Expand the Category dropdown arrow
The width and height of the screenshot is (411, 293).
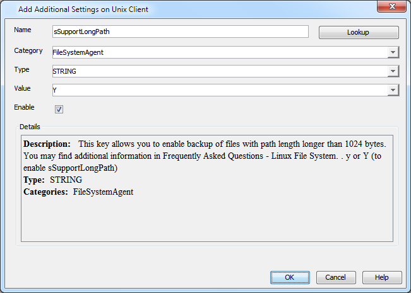coord(393,53)
